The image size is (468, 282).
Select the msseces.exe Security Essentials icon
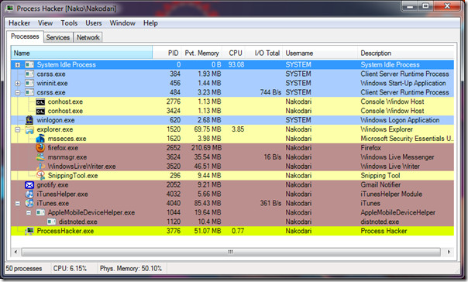tap(40, 139)
